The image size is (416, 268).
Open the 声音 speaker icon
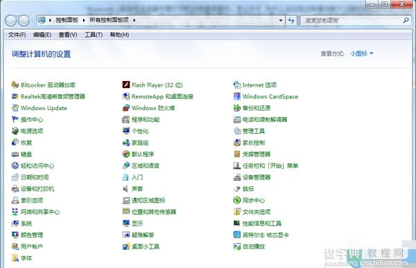point(126,189)
